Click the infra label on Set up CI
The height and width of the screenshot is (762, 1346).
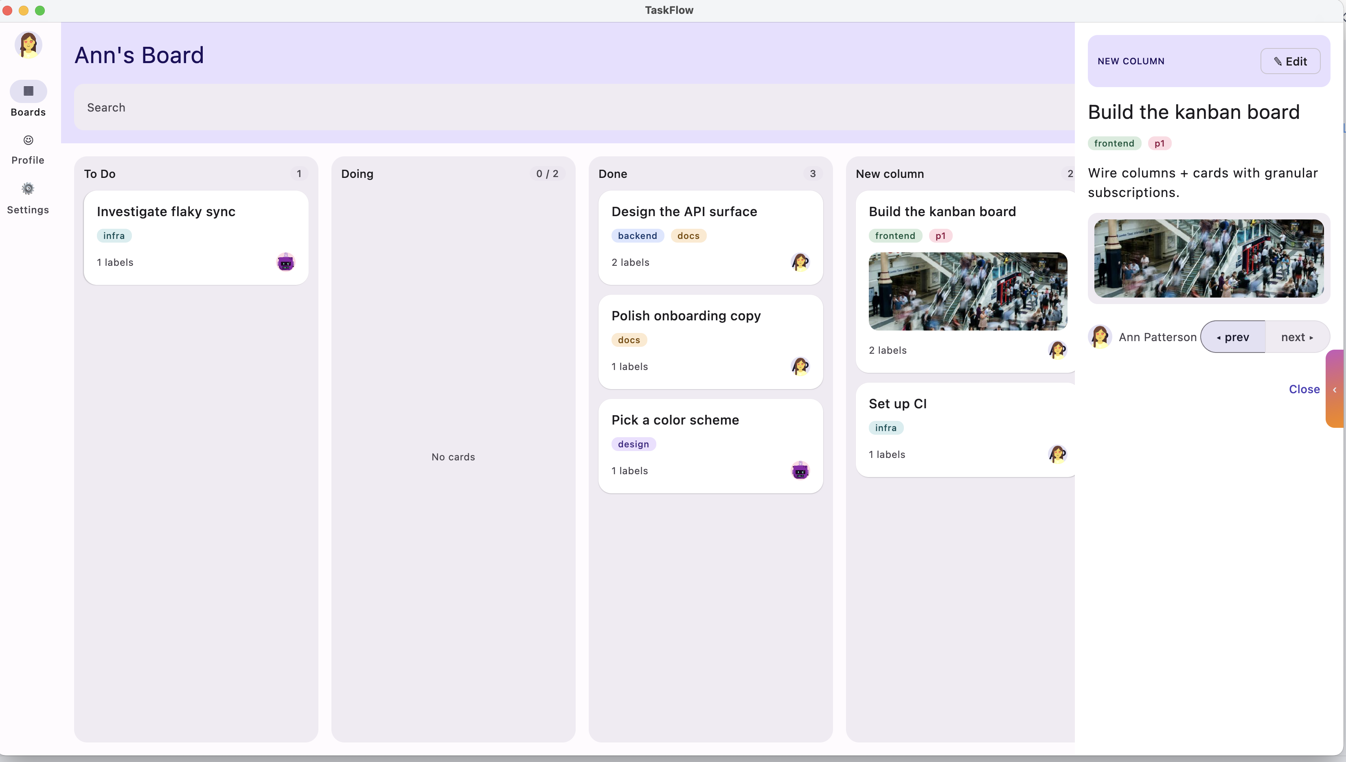click(x=886, y=427)
